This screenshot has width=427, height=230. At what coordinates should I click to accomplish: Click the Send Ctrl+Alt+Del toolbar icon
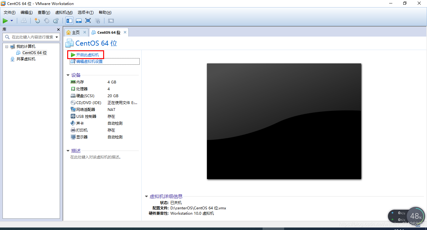24,21
